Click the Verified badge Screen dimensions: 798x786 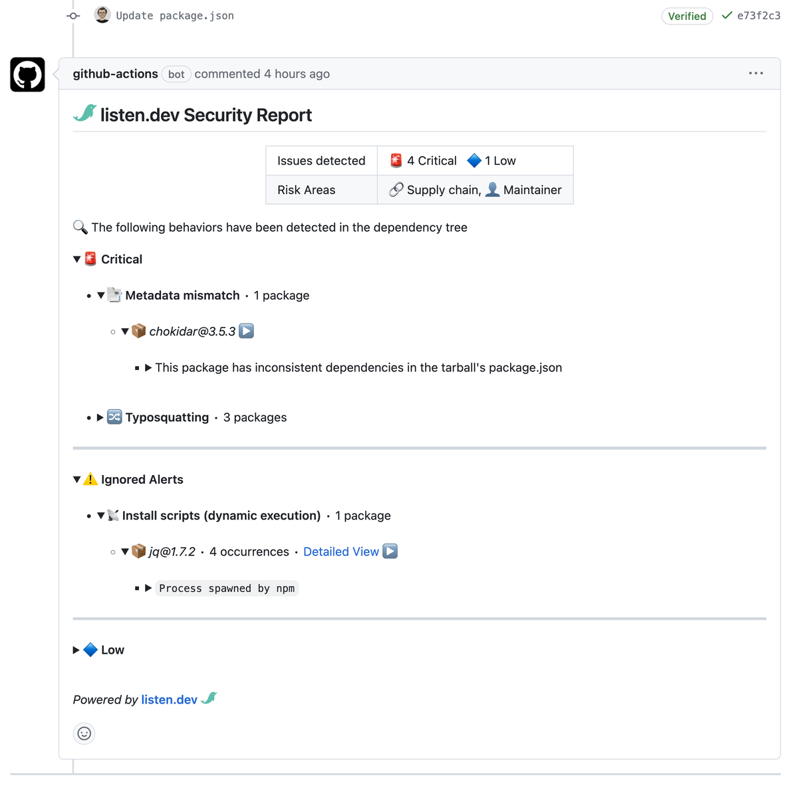pyautogui.click(x=687, y=16)
